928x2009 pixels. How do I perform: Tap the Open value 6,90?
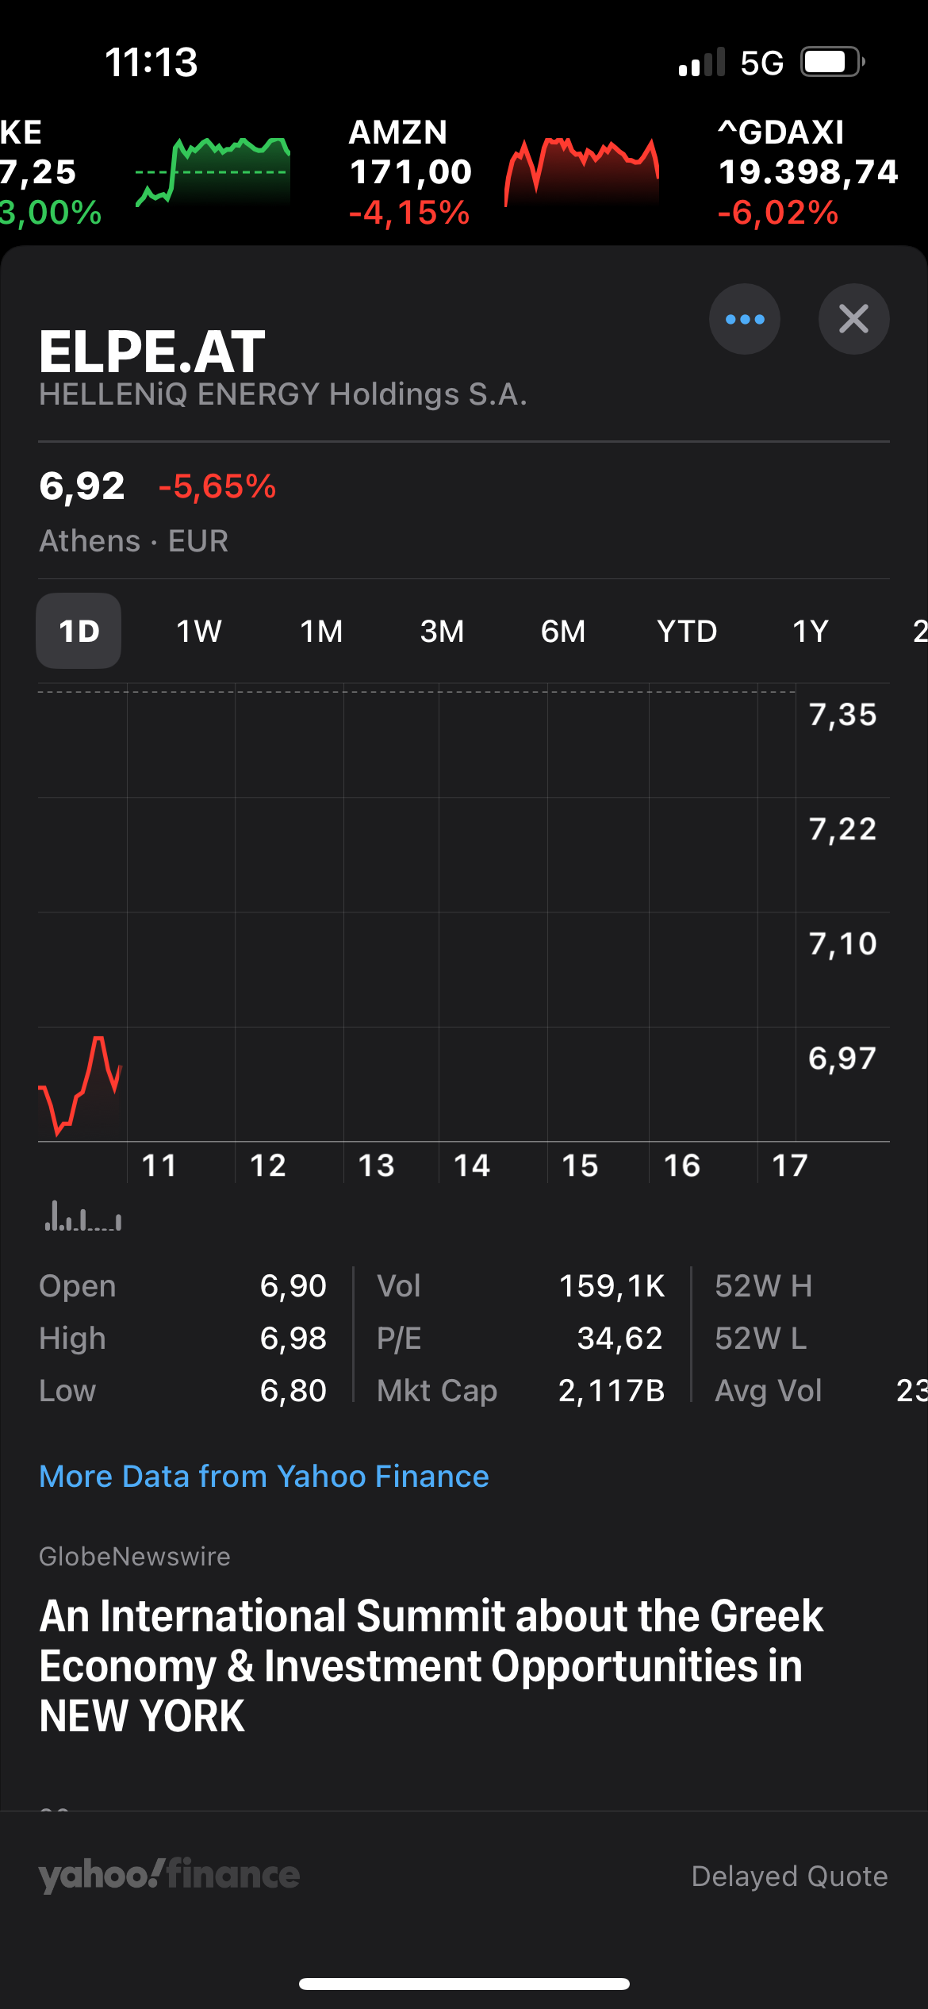[293, 1285]
